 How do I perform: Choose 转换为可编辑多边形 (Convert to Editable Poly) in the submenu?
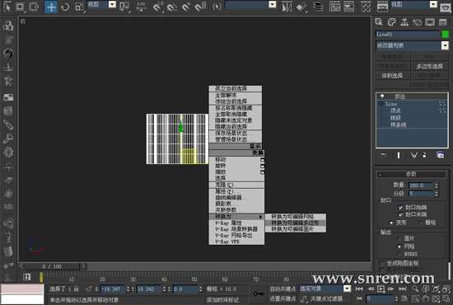coord(295,223)
